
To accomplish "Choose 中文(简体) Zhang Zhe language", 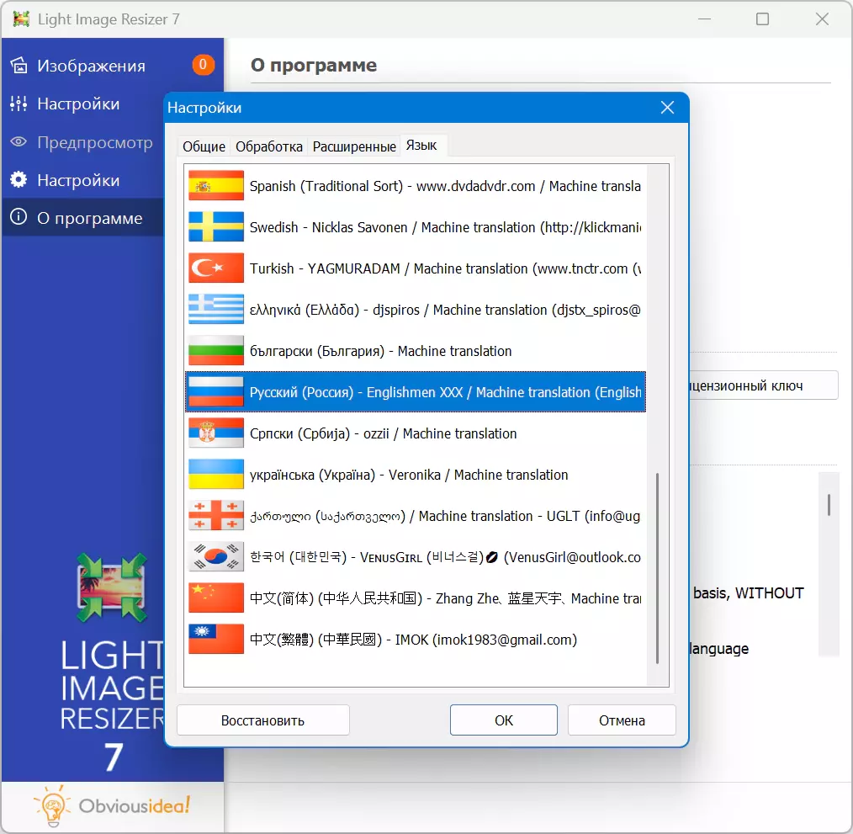I will [416, 598].
